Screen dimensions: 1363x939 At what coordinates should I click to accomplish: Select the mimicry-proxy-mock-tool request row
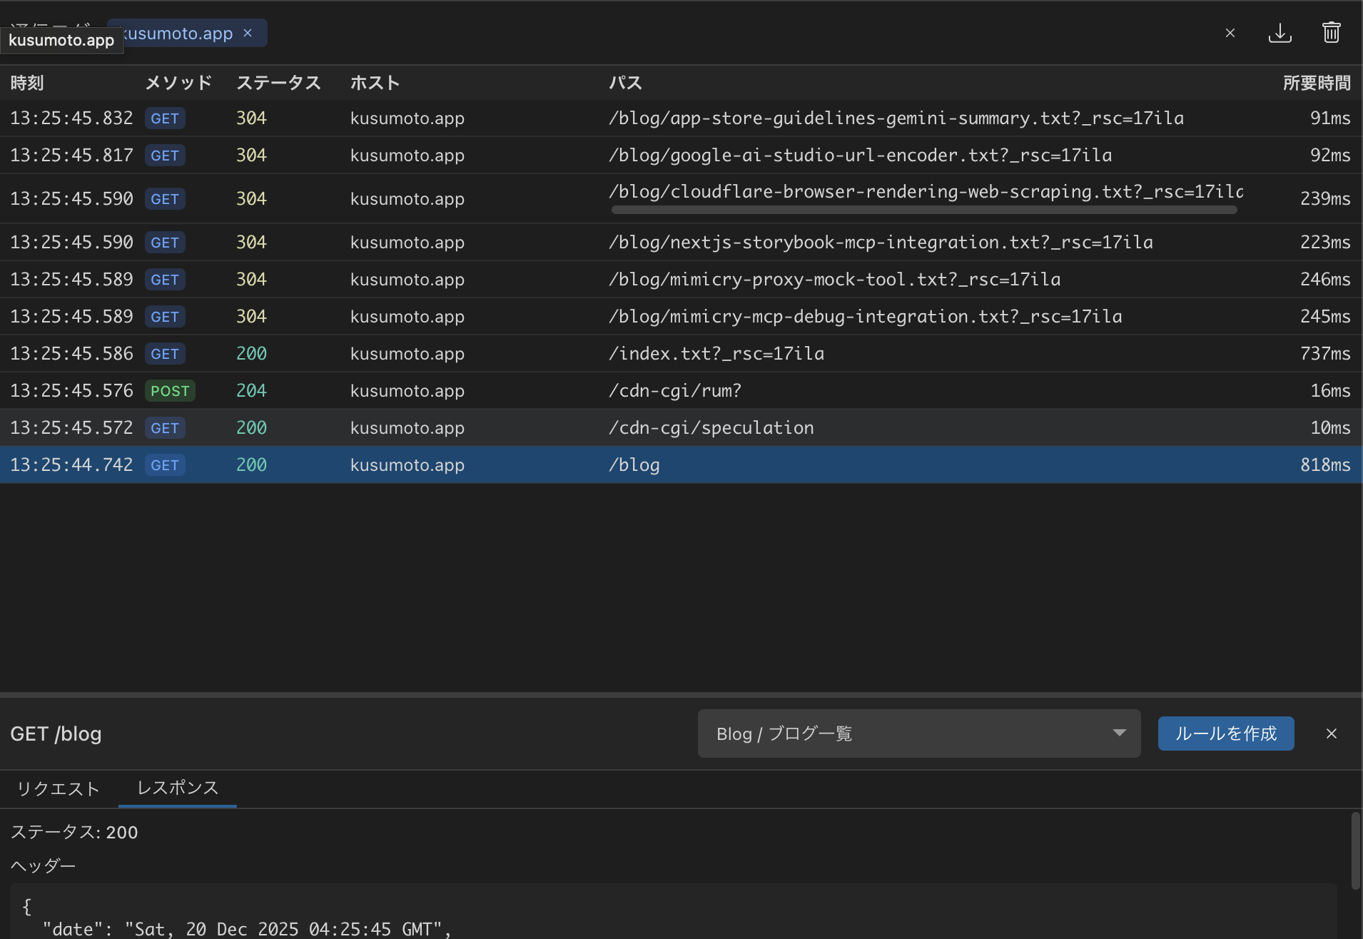click(681, 280)
